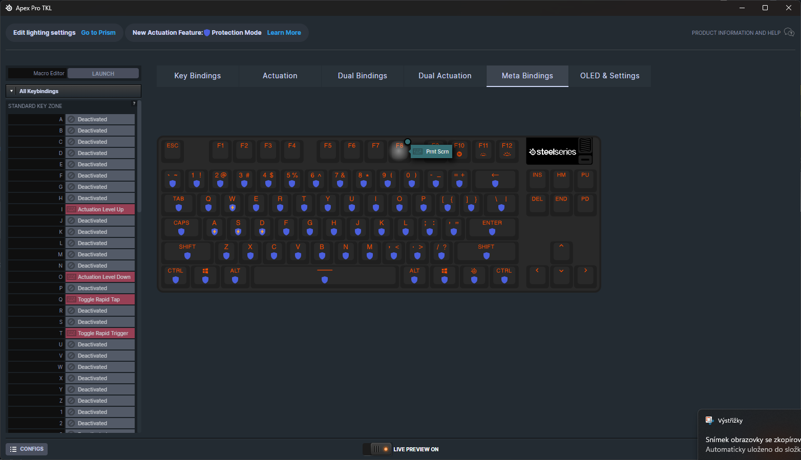Viewport: 801px width, 460px height.
Task: Open the OLED & Settings tab
Action: [610, 76]
